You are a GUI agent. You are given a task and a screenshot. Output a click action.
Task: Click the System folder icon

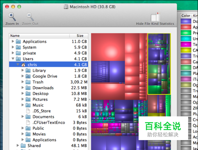(x=18, y=47)
